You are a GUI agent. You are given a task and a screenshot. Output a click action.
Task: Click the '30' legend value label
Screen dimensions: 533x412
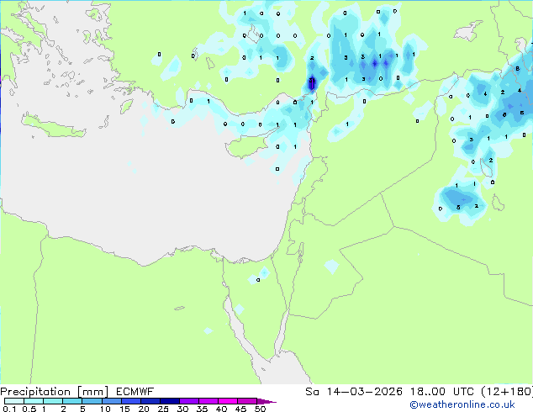click(x=182, y=409)
